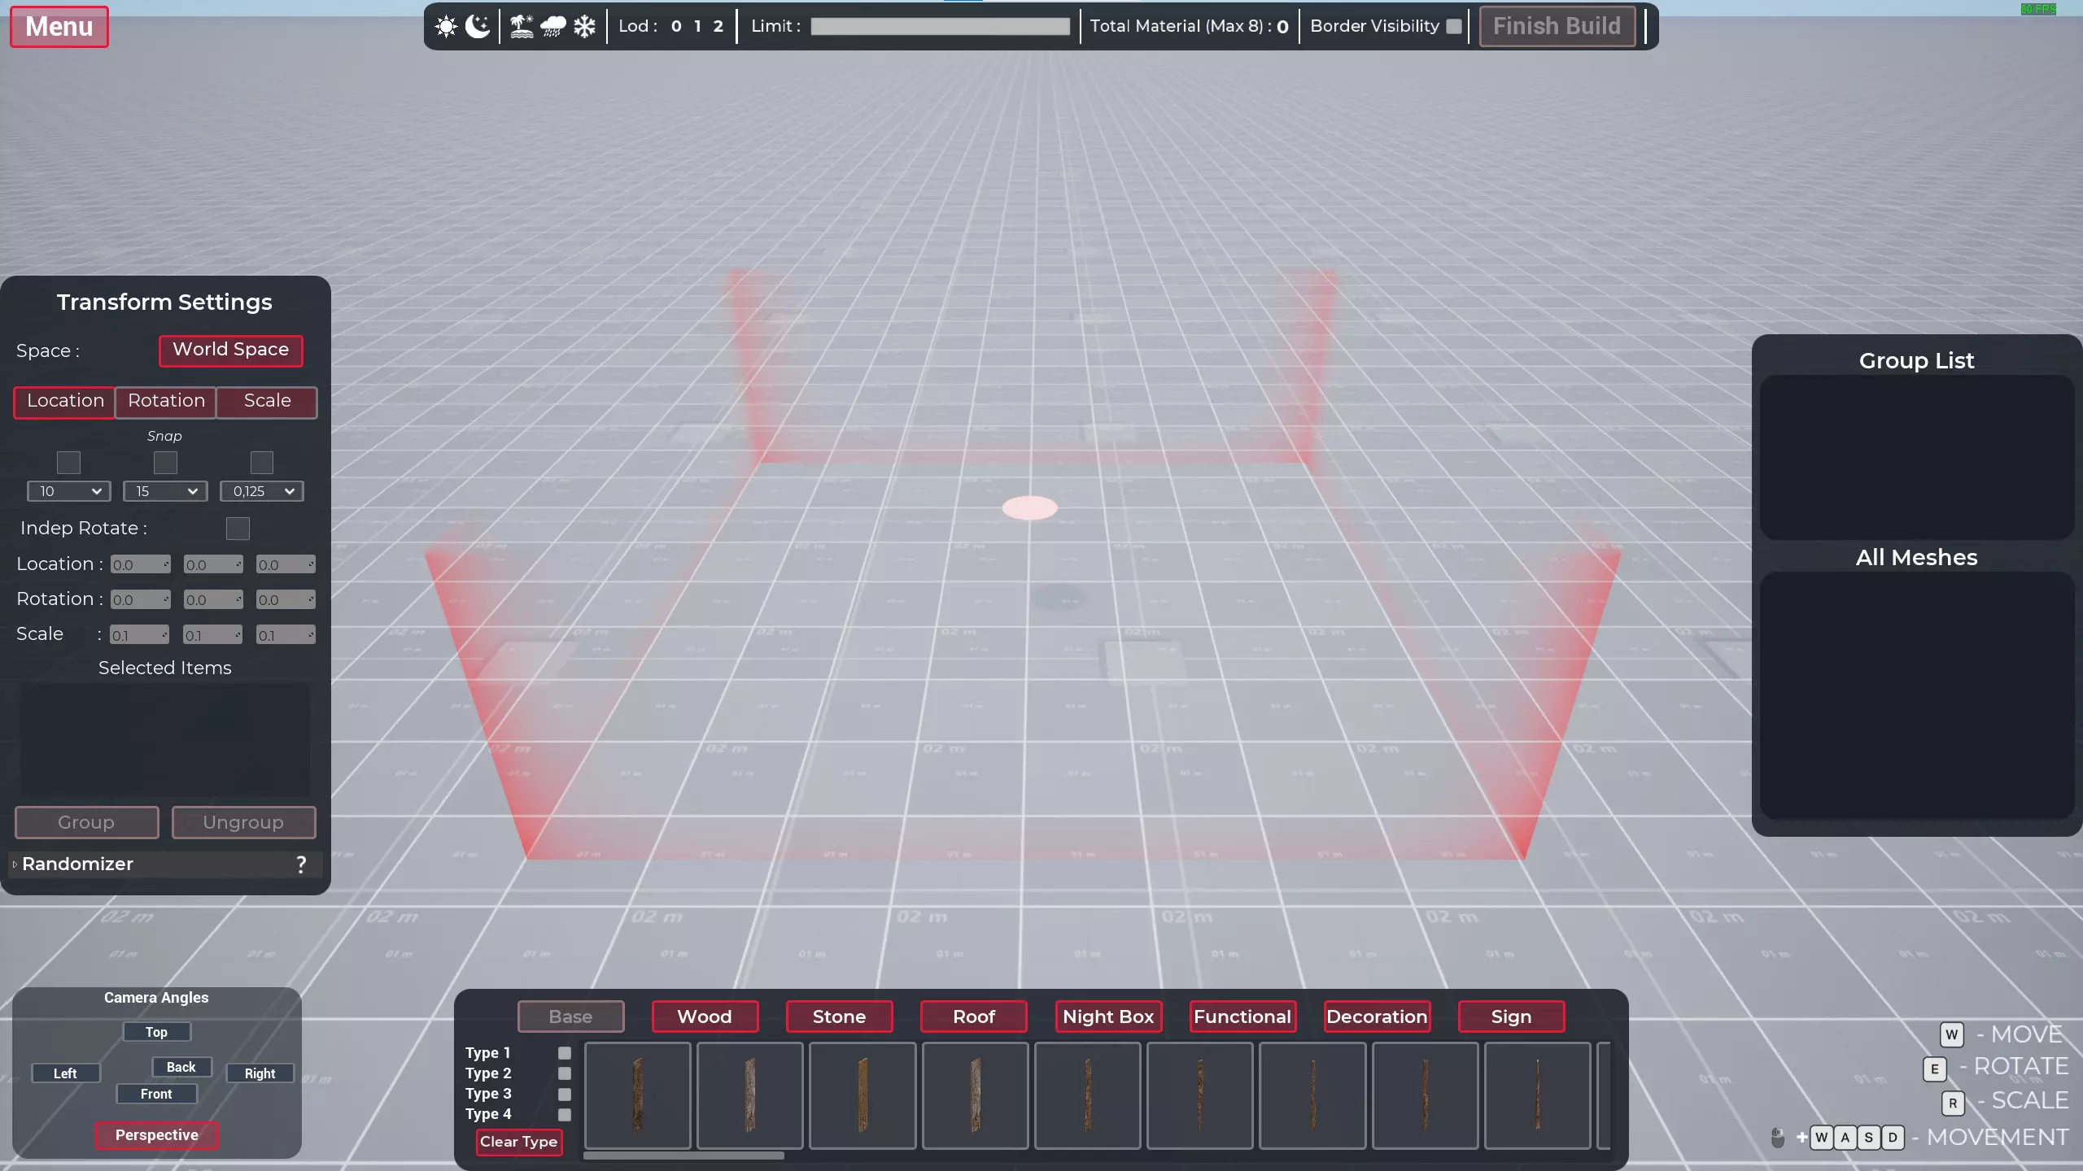2083x1171 pixels.
Task: Click the first Location value input field
Action: (x=140, y=564)
